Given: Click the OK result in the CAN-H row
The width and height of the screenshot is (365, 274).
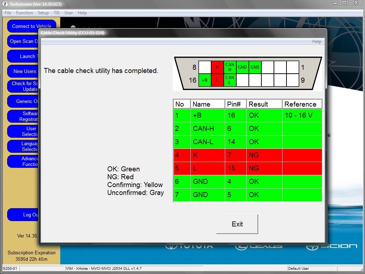Looking at the screenshot, I should click(264, 129).
